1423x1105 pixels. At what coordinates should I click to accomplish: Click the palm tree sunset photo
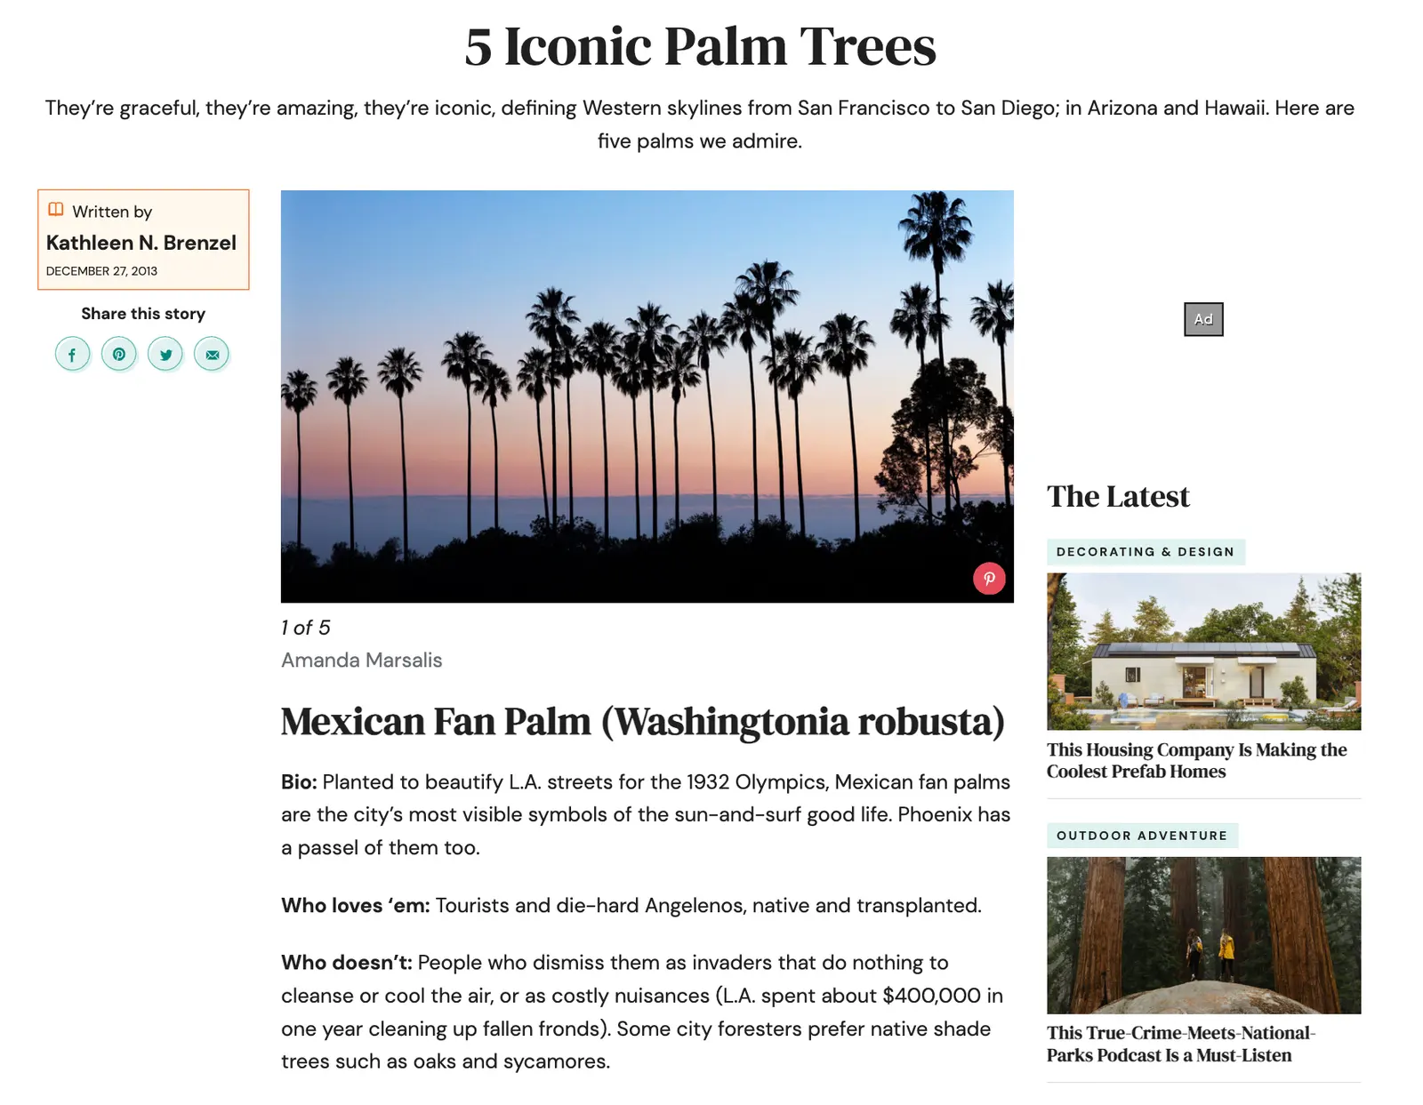click(647, 396)
